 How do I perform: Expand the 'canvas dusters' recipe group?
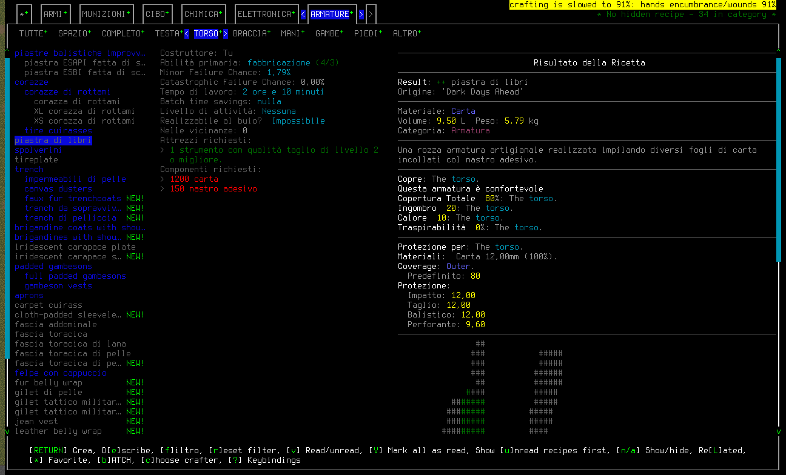click(x=58, y=188)
